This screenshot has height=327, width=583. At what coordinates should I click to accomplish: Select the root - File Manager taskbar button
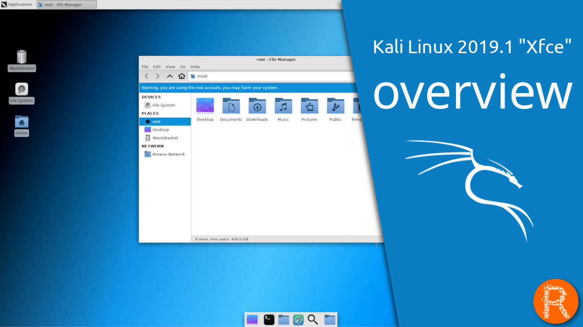click(66, 5)
